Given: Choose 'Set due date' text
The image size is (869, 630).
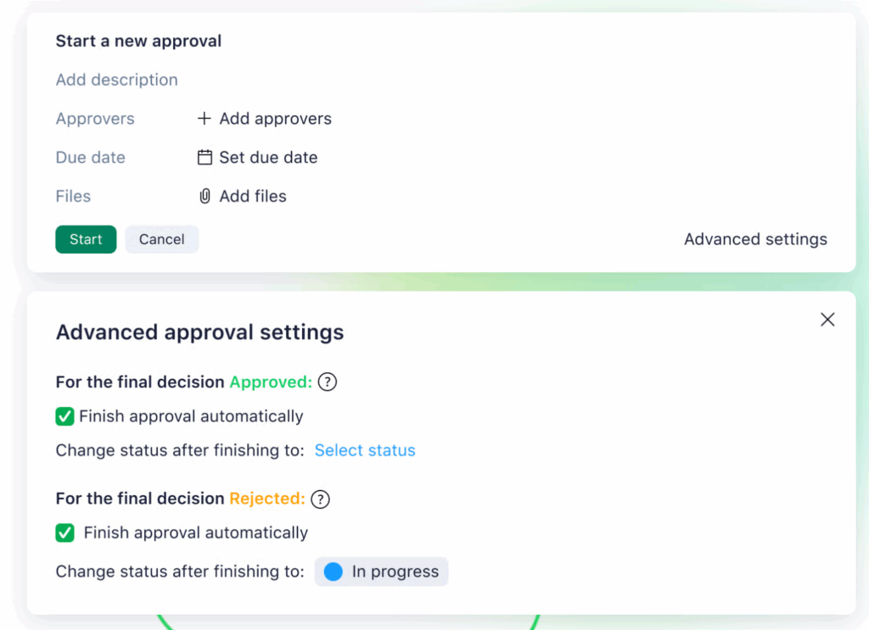Looking at the screenshot, I should (268, 158).
